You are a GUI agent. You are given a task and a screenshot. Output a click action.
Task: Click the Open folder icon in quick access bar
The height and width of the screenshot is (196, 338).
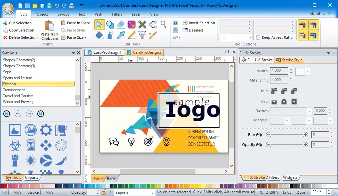(x=35, y=5)
